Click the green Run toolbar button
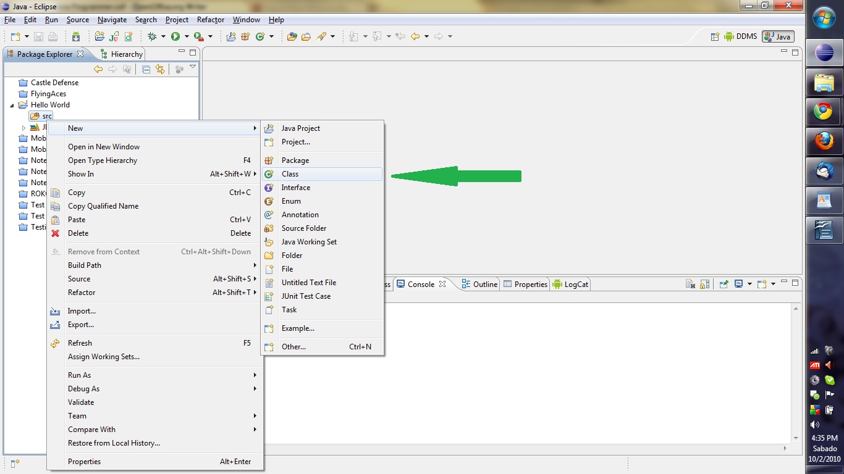The image size is (844, 474). 175,36
